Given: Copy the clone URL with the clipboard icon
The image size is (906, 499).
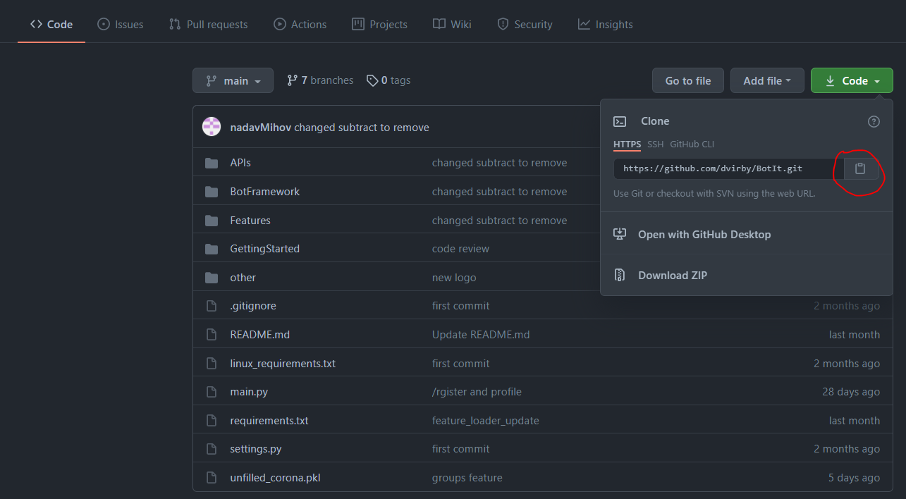Looking at the screenshot, I should point(859,168).
